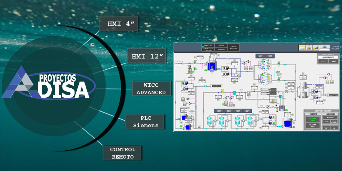Click the padlock user login icon
This screenshot has width=342, height=171.
point(309,48)
